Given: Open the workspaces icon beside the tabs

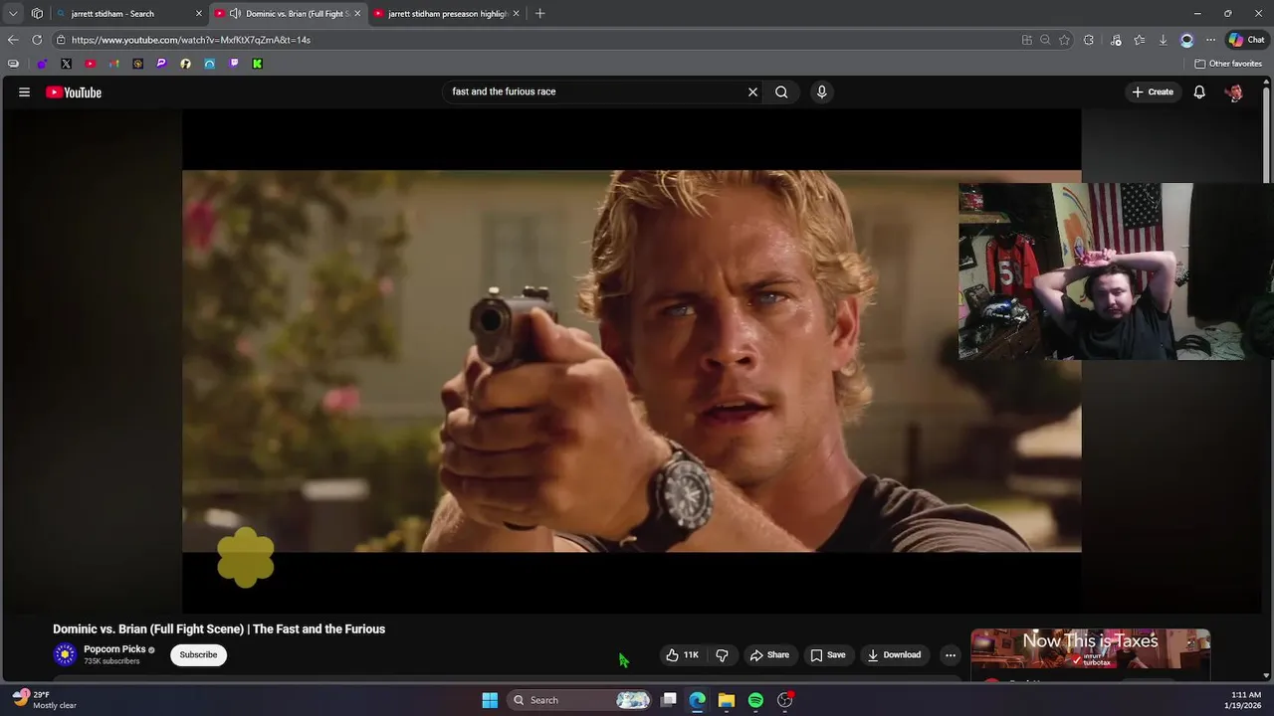Looking at the screenshot, I should [x=37, y=14].
